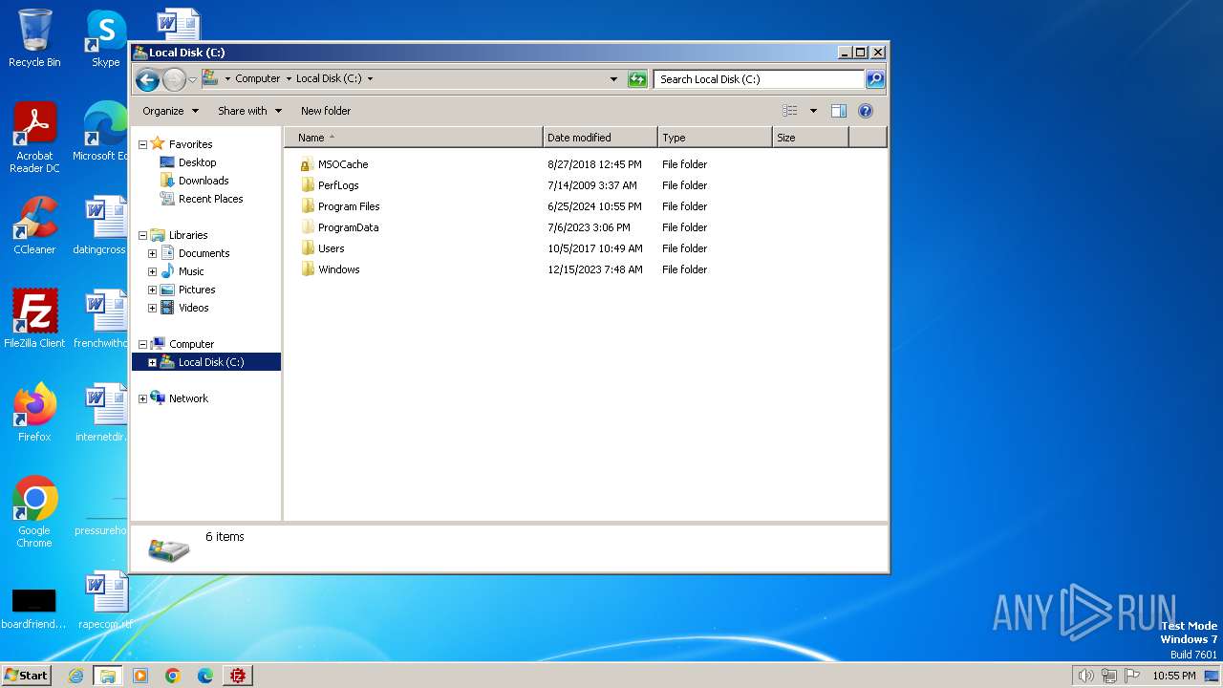This screenshot has height=688, width=1223.
Task: Expand the dropdown arrow after Computer breadcrumb
Action: (x=289, y=79)
